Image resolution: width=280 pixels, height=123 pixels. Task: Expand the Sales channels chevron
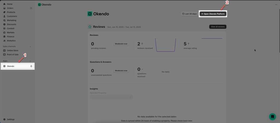click(x=30, y=47)
